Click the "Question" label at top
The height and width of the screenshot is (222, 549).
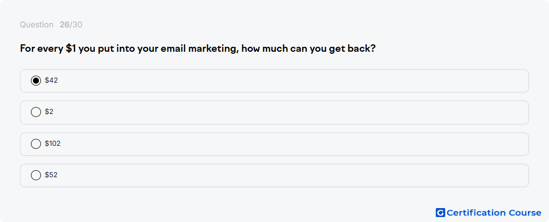pyautogui.click(x=36, y=25)
